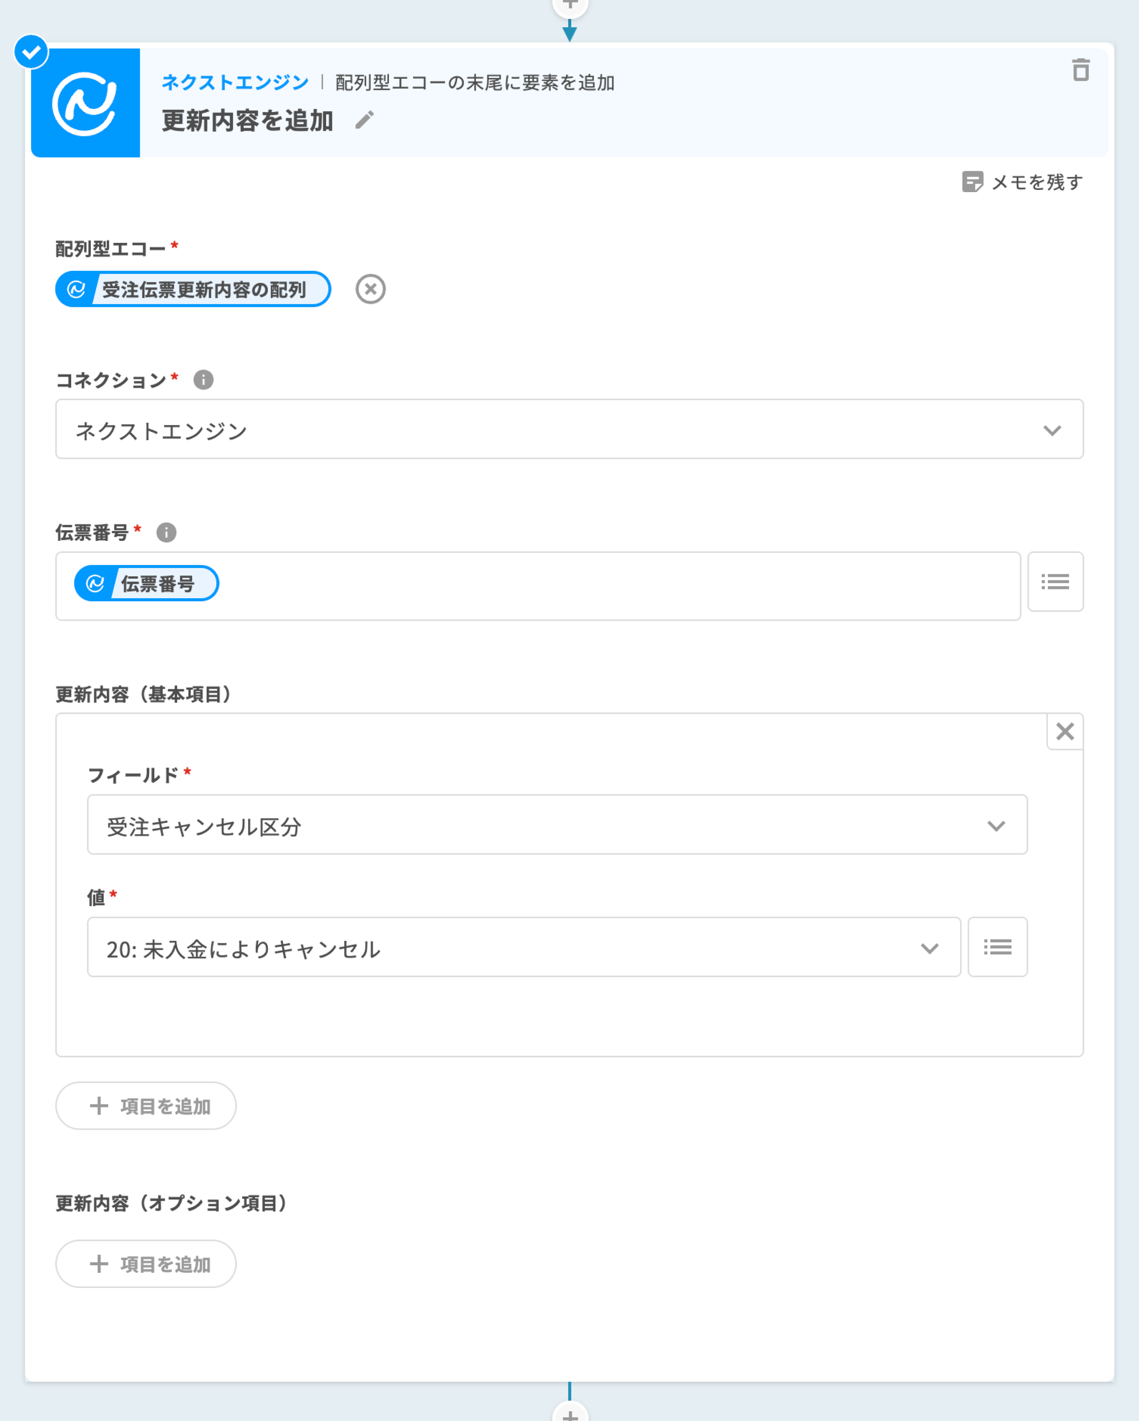
Task: Show info tooltip next to 伝票番号 label
Action: (166, 532)
